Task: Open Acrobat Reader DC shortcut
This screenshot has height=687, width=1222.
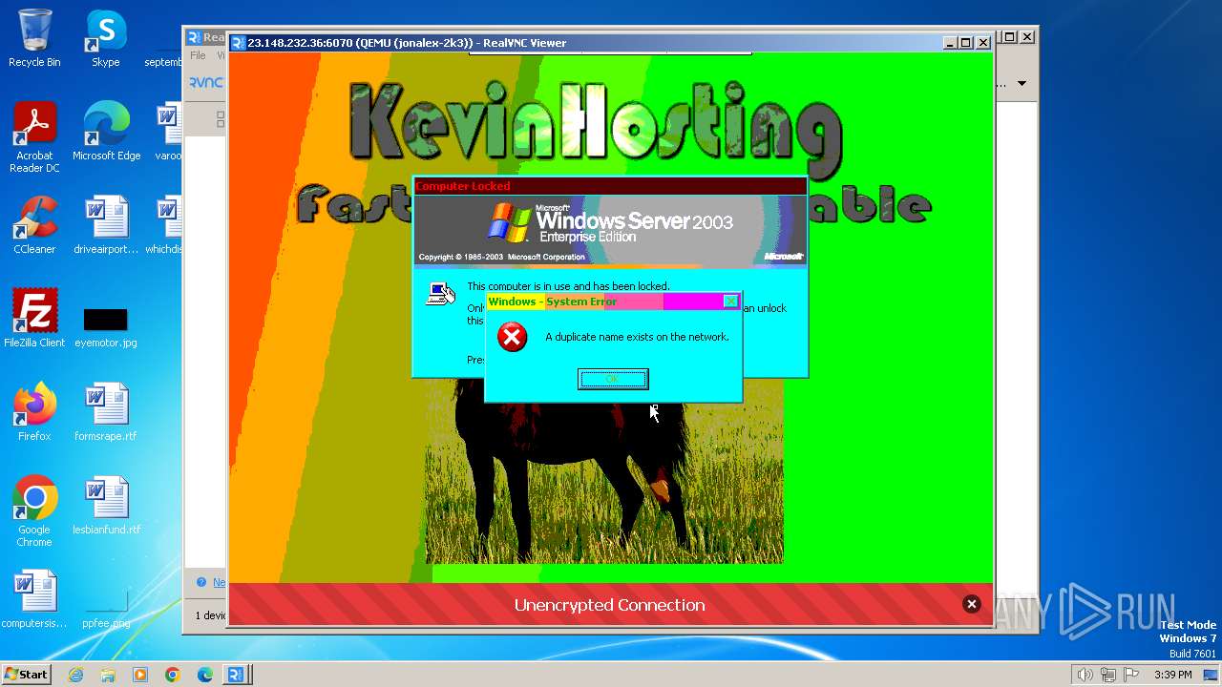Action: point(34,137)
